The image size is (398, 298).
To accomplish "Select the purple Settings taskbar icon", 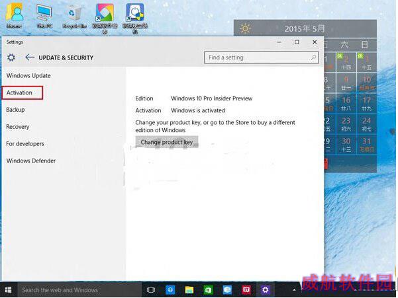I will (266, 289).
